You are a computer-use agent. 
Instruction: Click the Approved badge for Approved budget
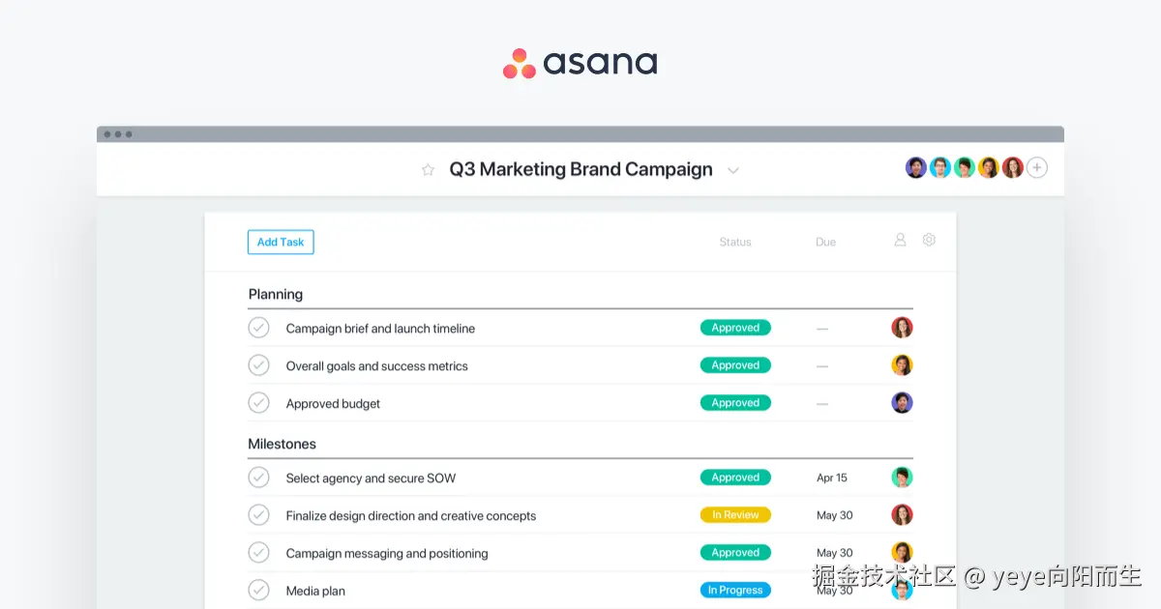735,403
